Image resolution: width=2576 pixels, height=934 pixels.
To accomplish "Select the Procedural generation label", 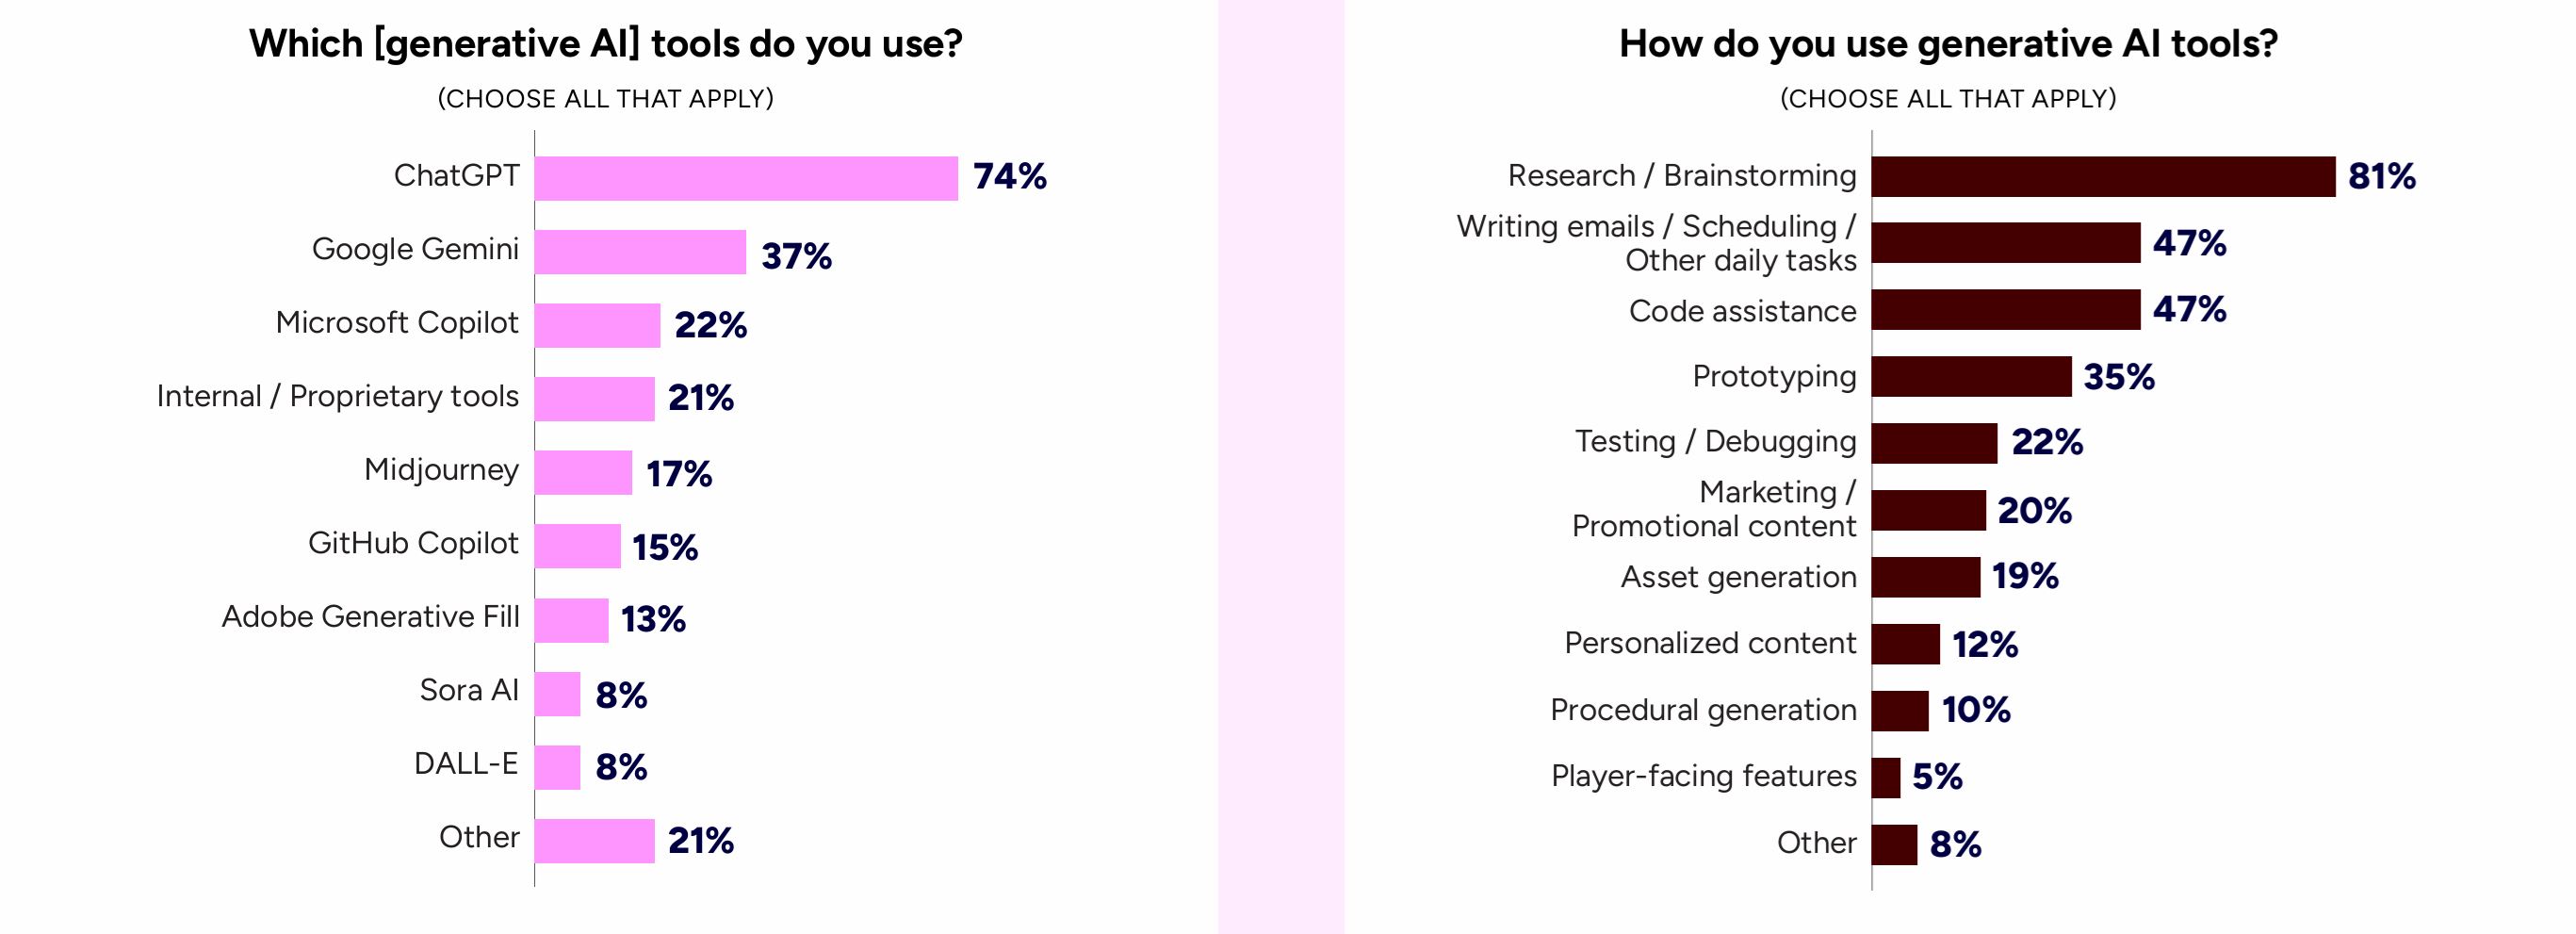I will click(x=1703, y=710).
